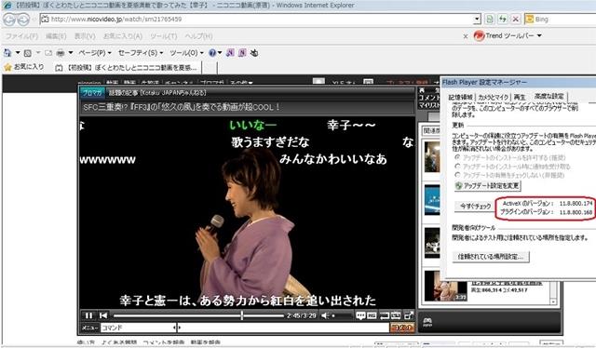
Task: Select never check for updates radio button
Action: 457,175
